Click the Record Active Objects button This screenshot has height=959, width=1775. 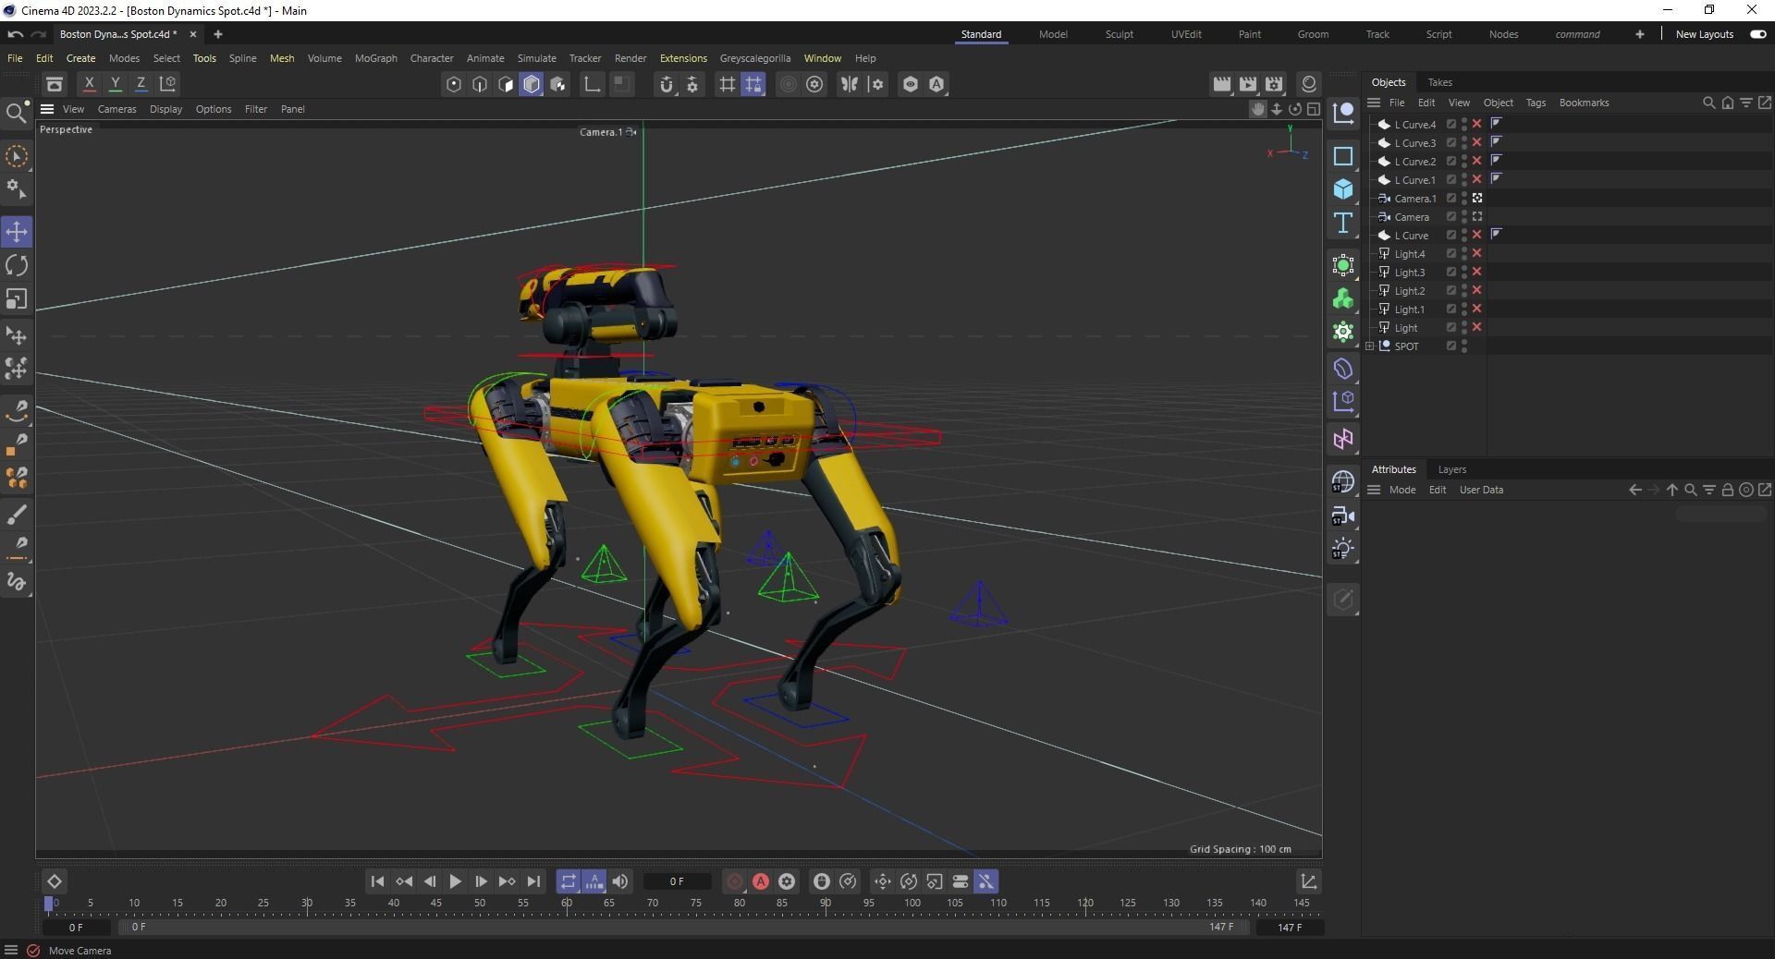tap(735, 881)
